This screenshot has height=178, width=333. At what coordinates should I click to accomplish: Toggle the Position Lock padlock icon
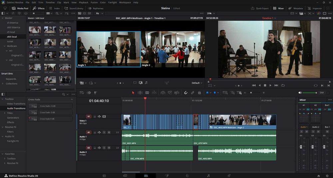tap(199, 93)
